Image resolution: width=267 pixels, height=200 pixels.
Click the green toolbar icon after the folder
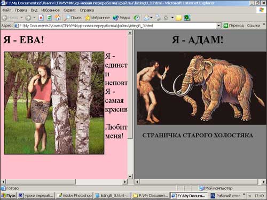(x=187, y=18)
